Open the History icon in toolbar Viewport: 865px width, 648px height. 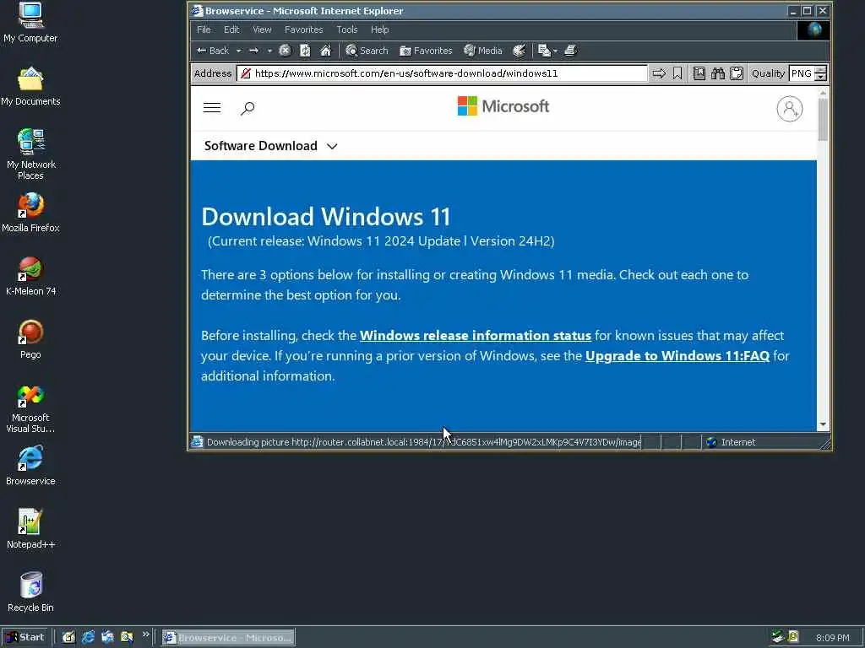tap(520, 51)
